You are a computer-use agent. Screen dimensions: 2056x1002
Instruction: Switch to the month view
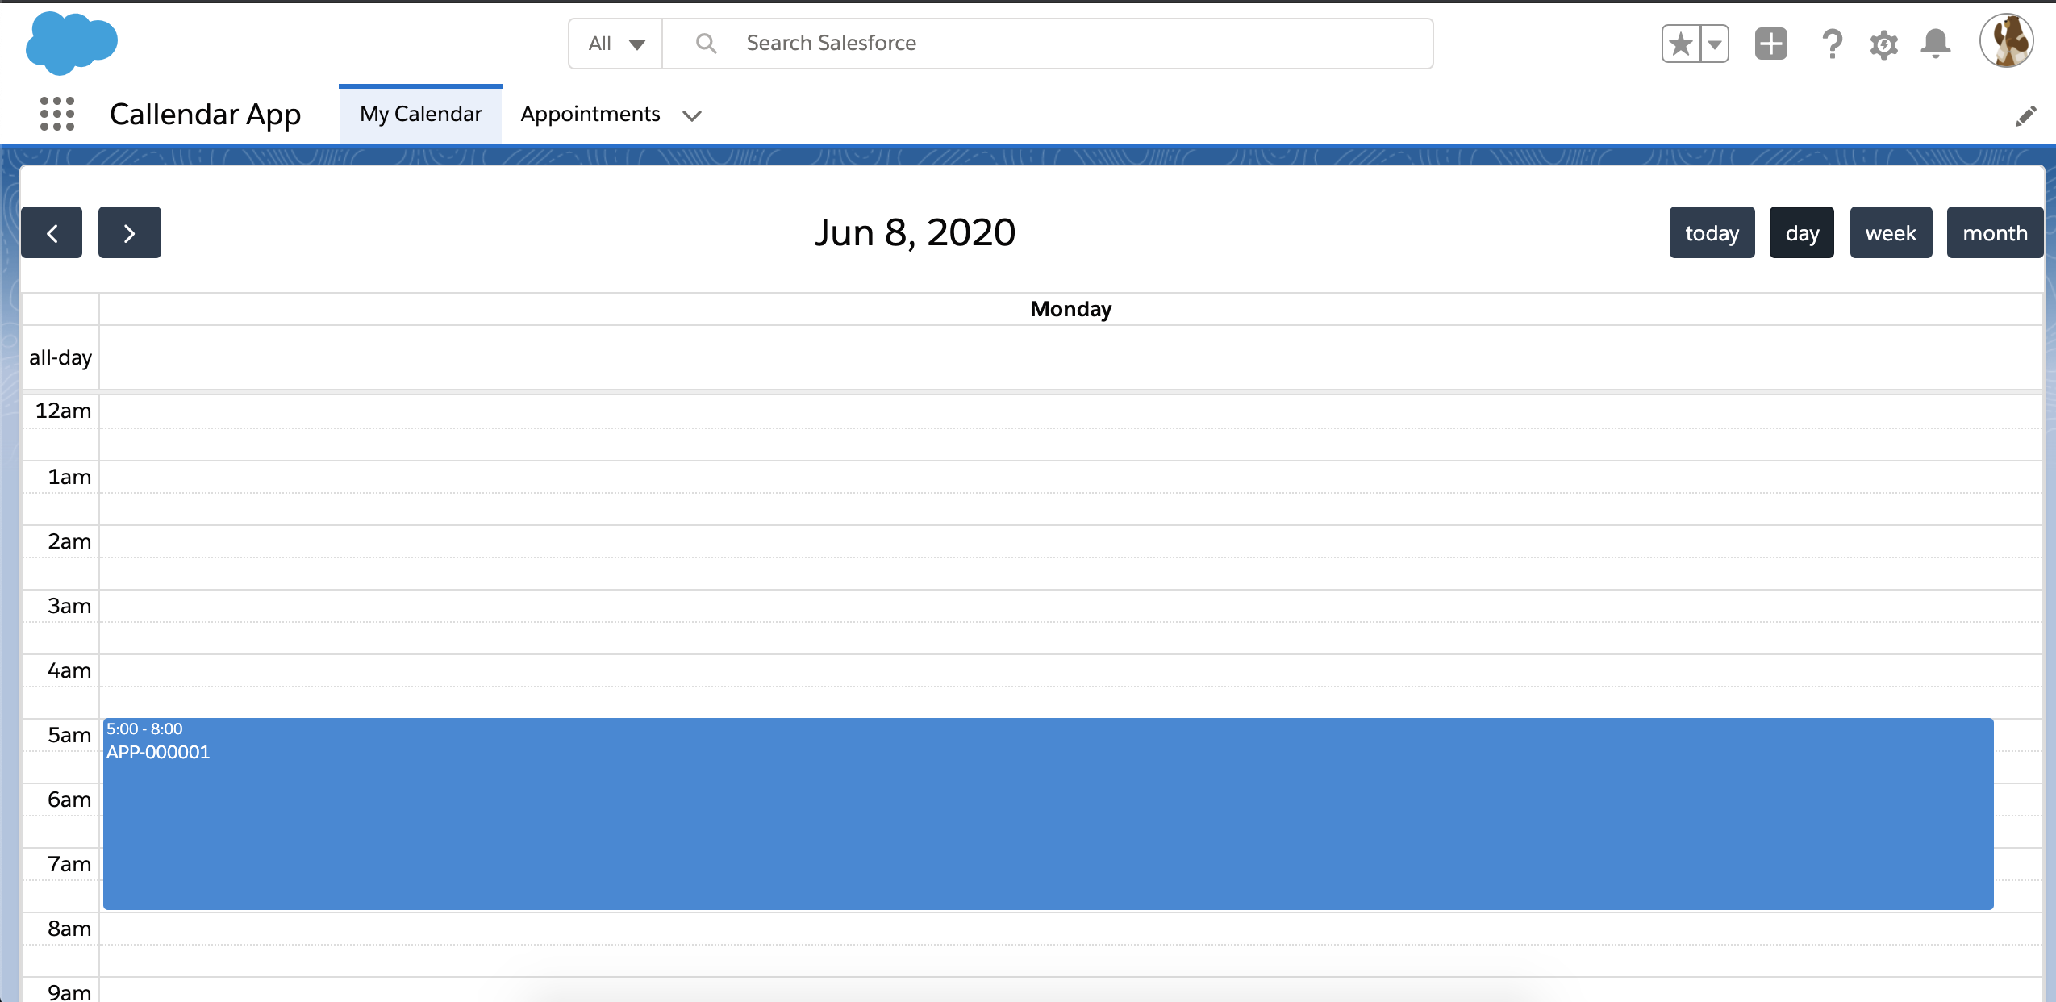[x=1991, y=232]
